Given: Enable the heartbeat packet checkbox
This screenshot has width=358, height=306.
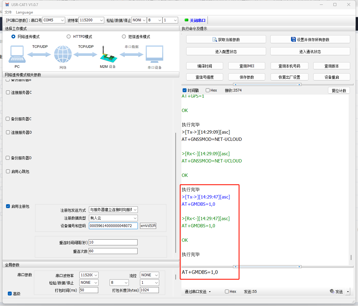Looking at the screenshot, I should click(8, 171).
